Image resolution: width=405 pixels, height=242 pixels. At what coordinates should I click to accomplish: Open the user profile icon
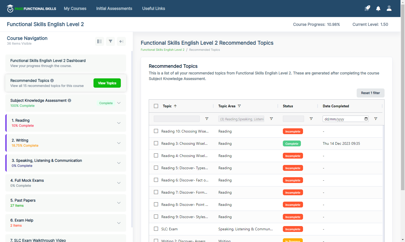pos(389,8)
